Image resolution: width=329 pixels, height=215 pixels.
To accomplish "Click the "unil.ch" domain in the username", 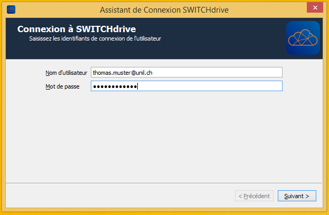I will point(145,72).
